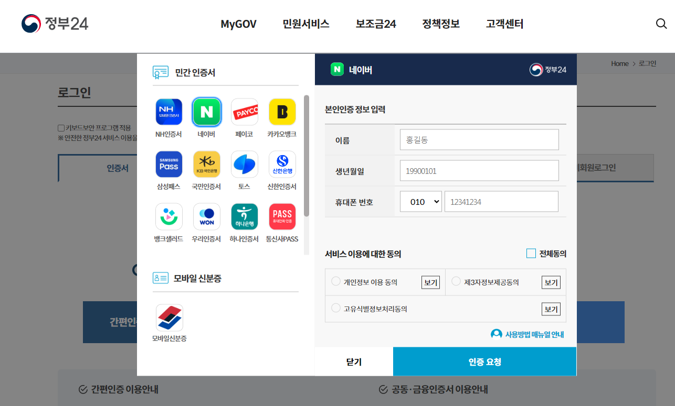The height and width of the screenshot is (406, 675).
Task: Select the NH인증서 certificate icon
Action: click(169, 112)
